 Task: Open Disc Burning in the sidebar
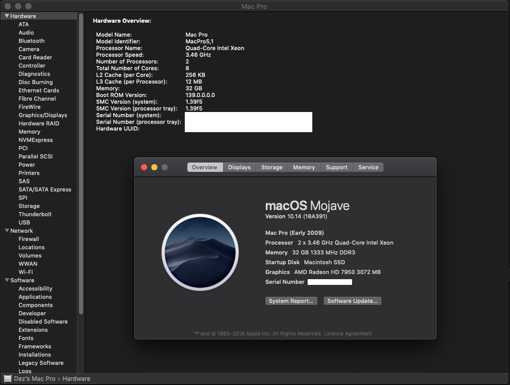click(x=36, y=82)
